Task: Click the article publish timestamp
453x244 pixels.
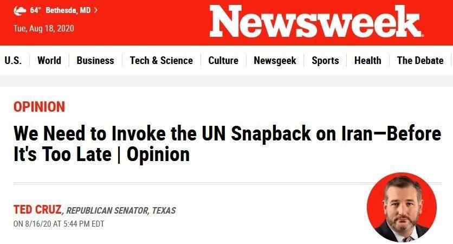Action: tap(59, 223)
